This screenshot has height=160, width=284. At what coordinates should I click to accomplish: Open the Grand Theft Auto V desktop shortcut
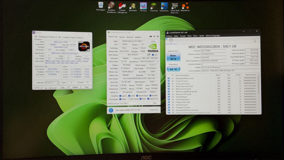[175, 8]
